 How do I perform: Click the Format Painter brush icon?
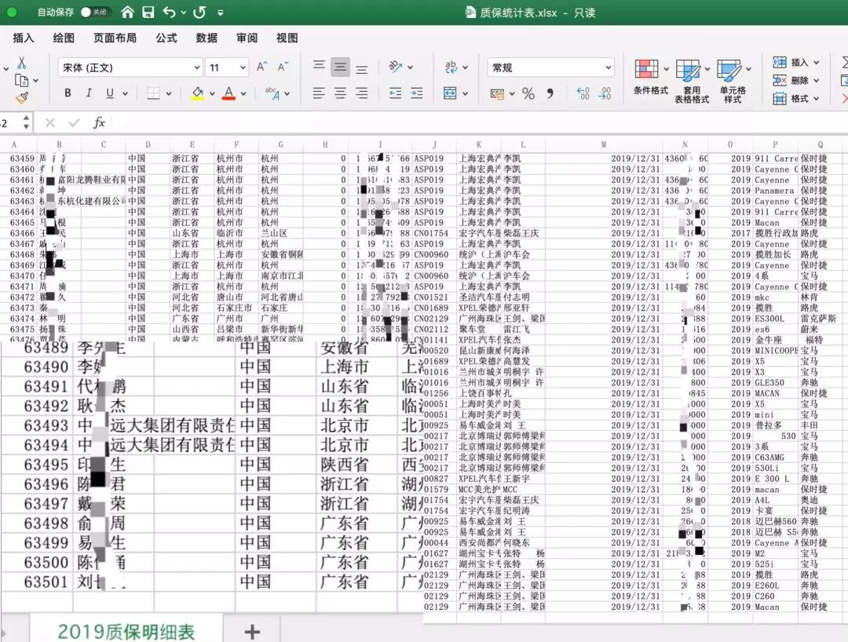[22, 98]
